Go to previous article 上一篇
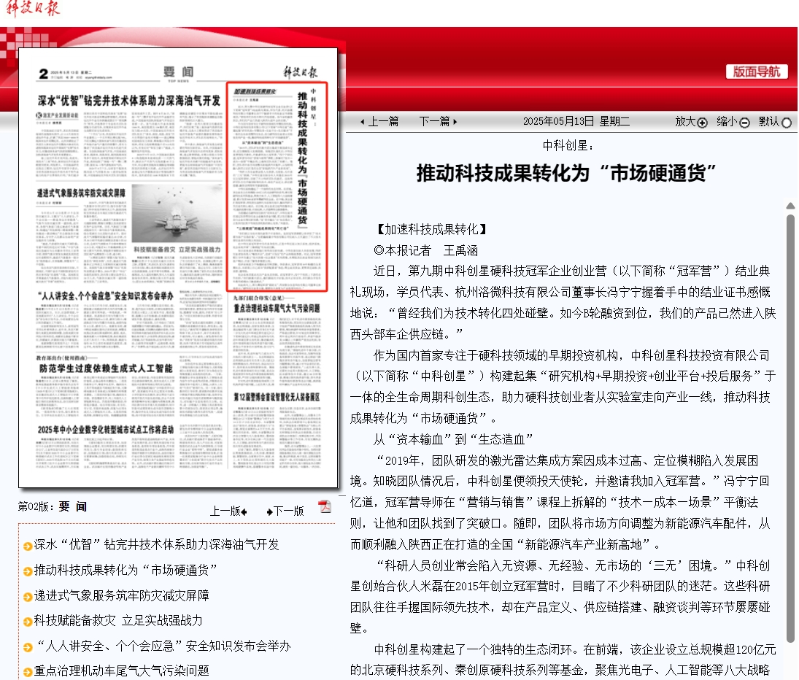799x680 pixels. pyautogui.click(x=379, y=122)
